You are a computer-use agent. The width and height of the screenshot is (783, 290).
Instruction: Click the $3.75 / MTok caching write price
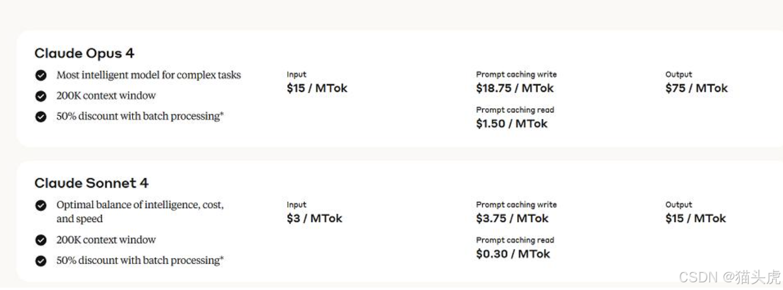point(512,218)
